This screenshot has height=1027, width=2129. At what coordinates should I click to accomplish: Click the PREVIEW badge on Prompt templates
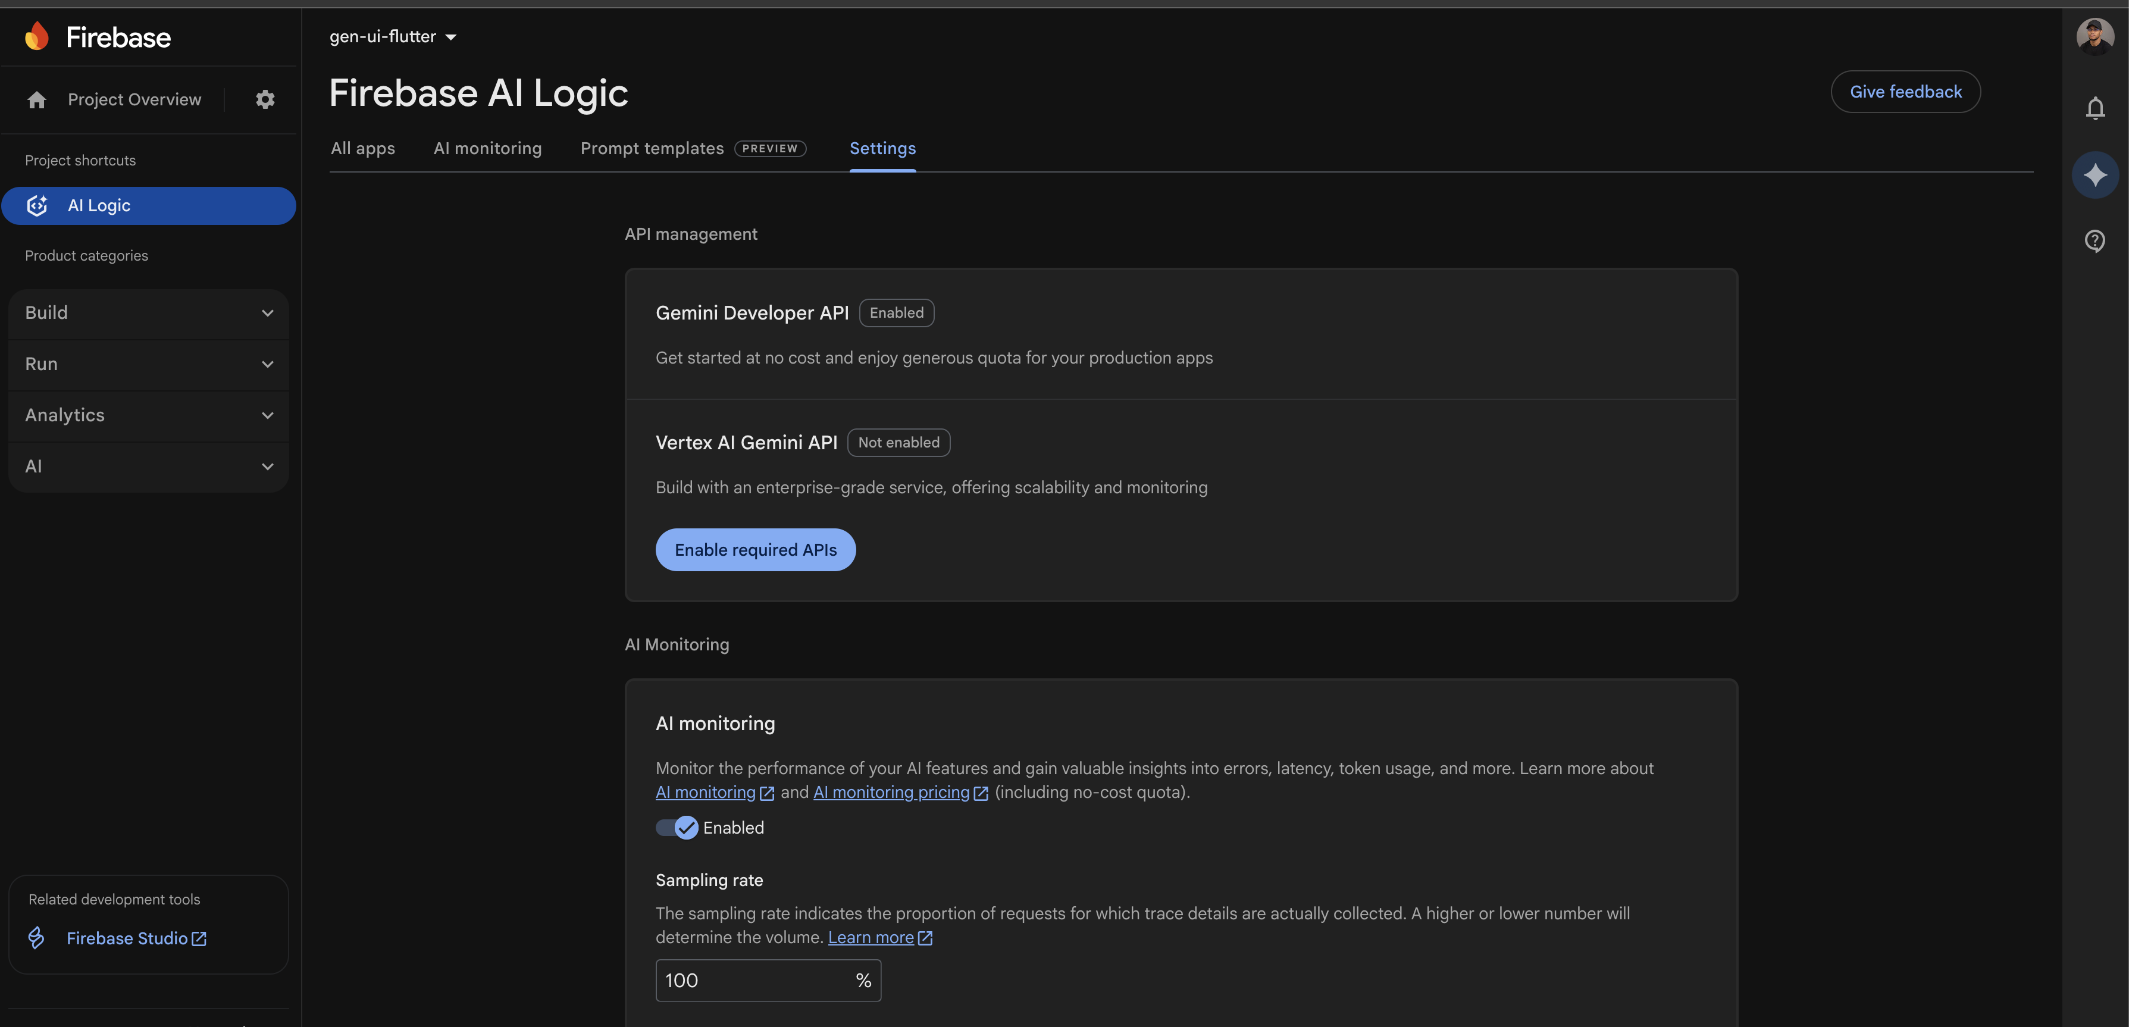769,149
